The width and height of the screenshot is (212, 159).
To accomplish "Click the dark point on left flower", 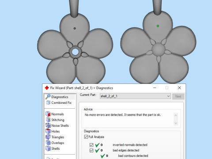I will [75, 28].
